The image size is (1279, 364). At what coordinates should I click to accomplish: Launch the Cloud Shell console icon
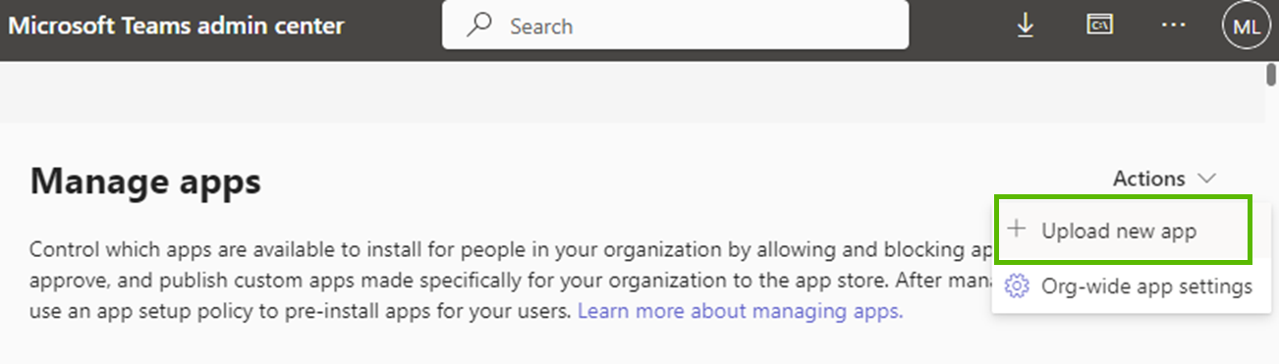click(x=1098, y=25)
